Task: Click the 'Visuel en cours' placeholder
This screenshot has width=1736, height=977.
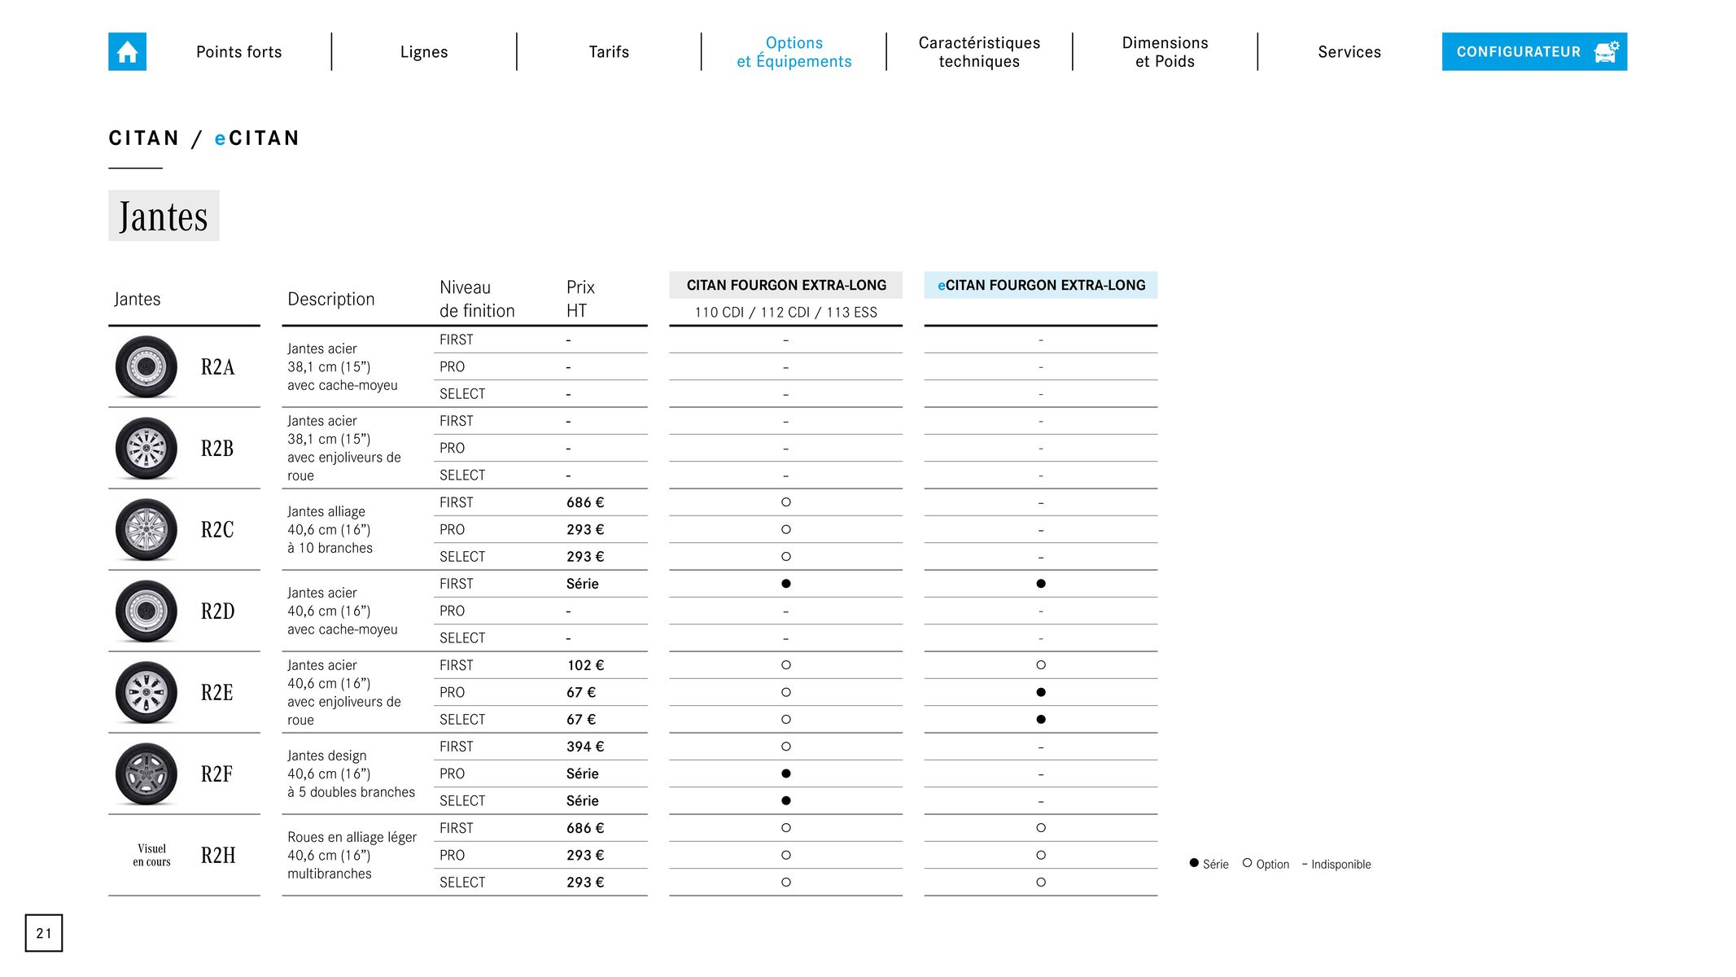Action: click(x=152, y=855)
